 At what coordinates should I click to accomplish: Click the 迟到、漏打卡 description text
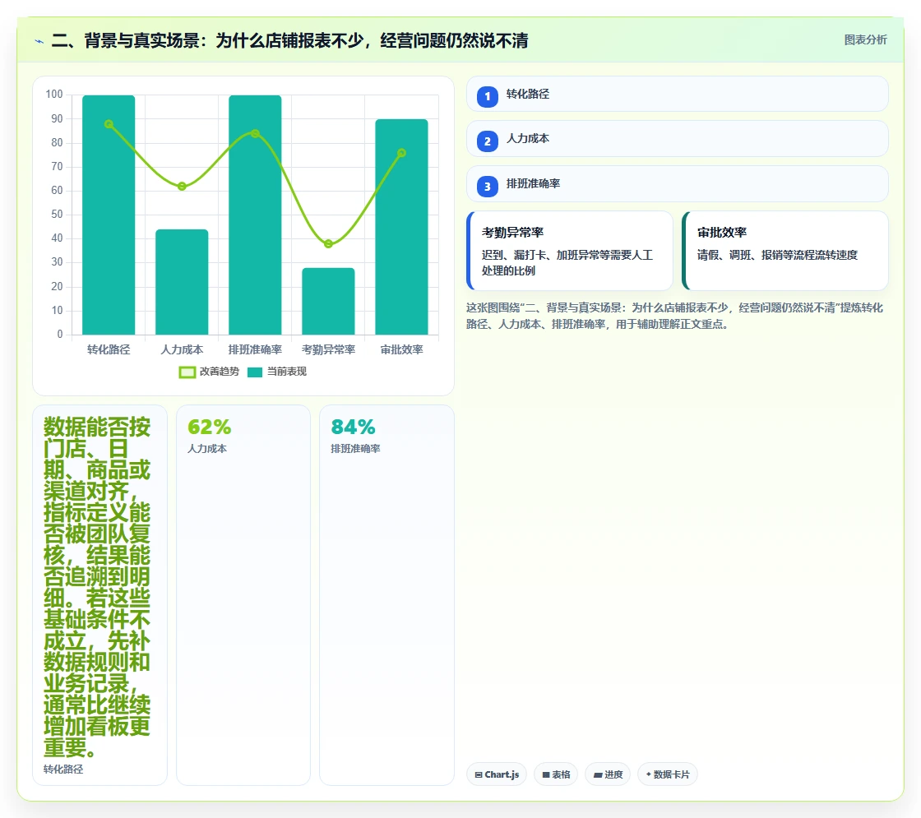pyautogui.click(x=567, y=262)
